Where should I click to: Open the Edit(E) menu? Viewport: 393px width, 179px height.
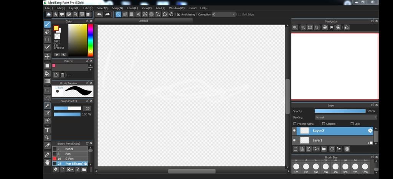61,8
